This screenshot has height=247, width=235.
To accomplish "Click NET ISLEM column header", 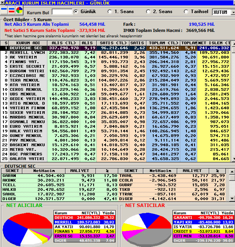I will 214,43.
